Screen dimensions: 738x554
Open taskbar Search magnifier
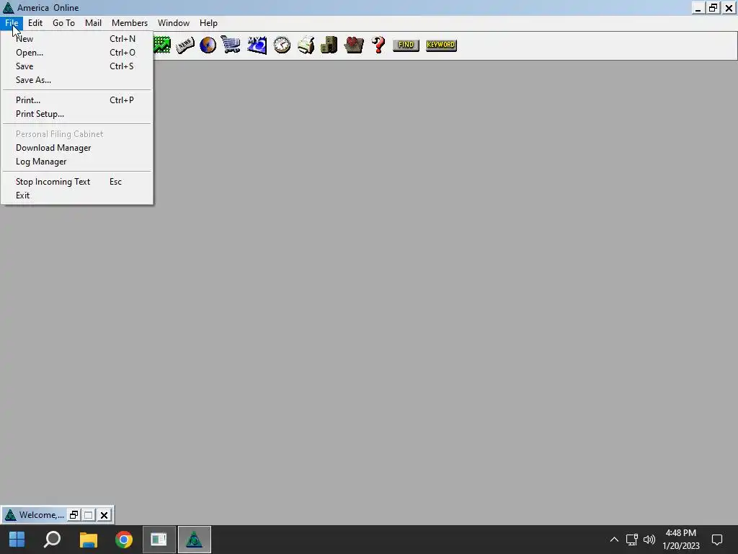tap(52, 540)
